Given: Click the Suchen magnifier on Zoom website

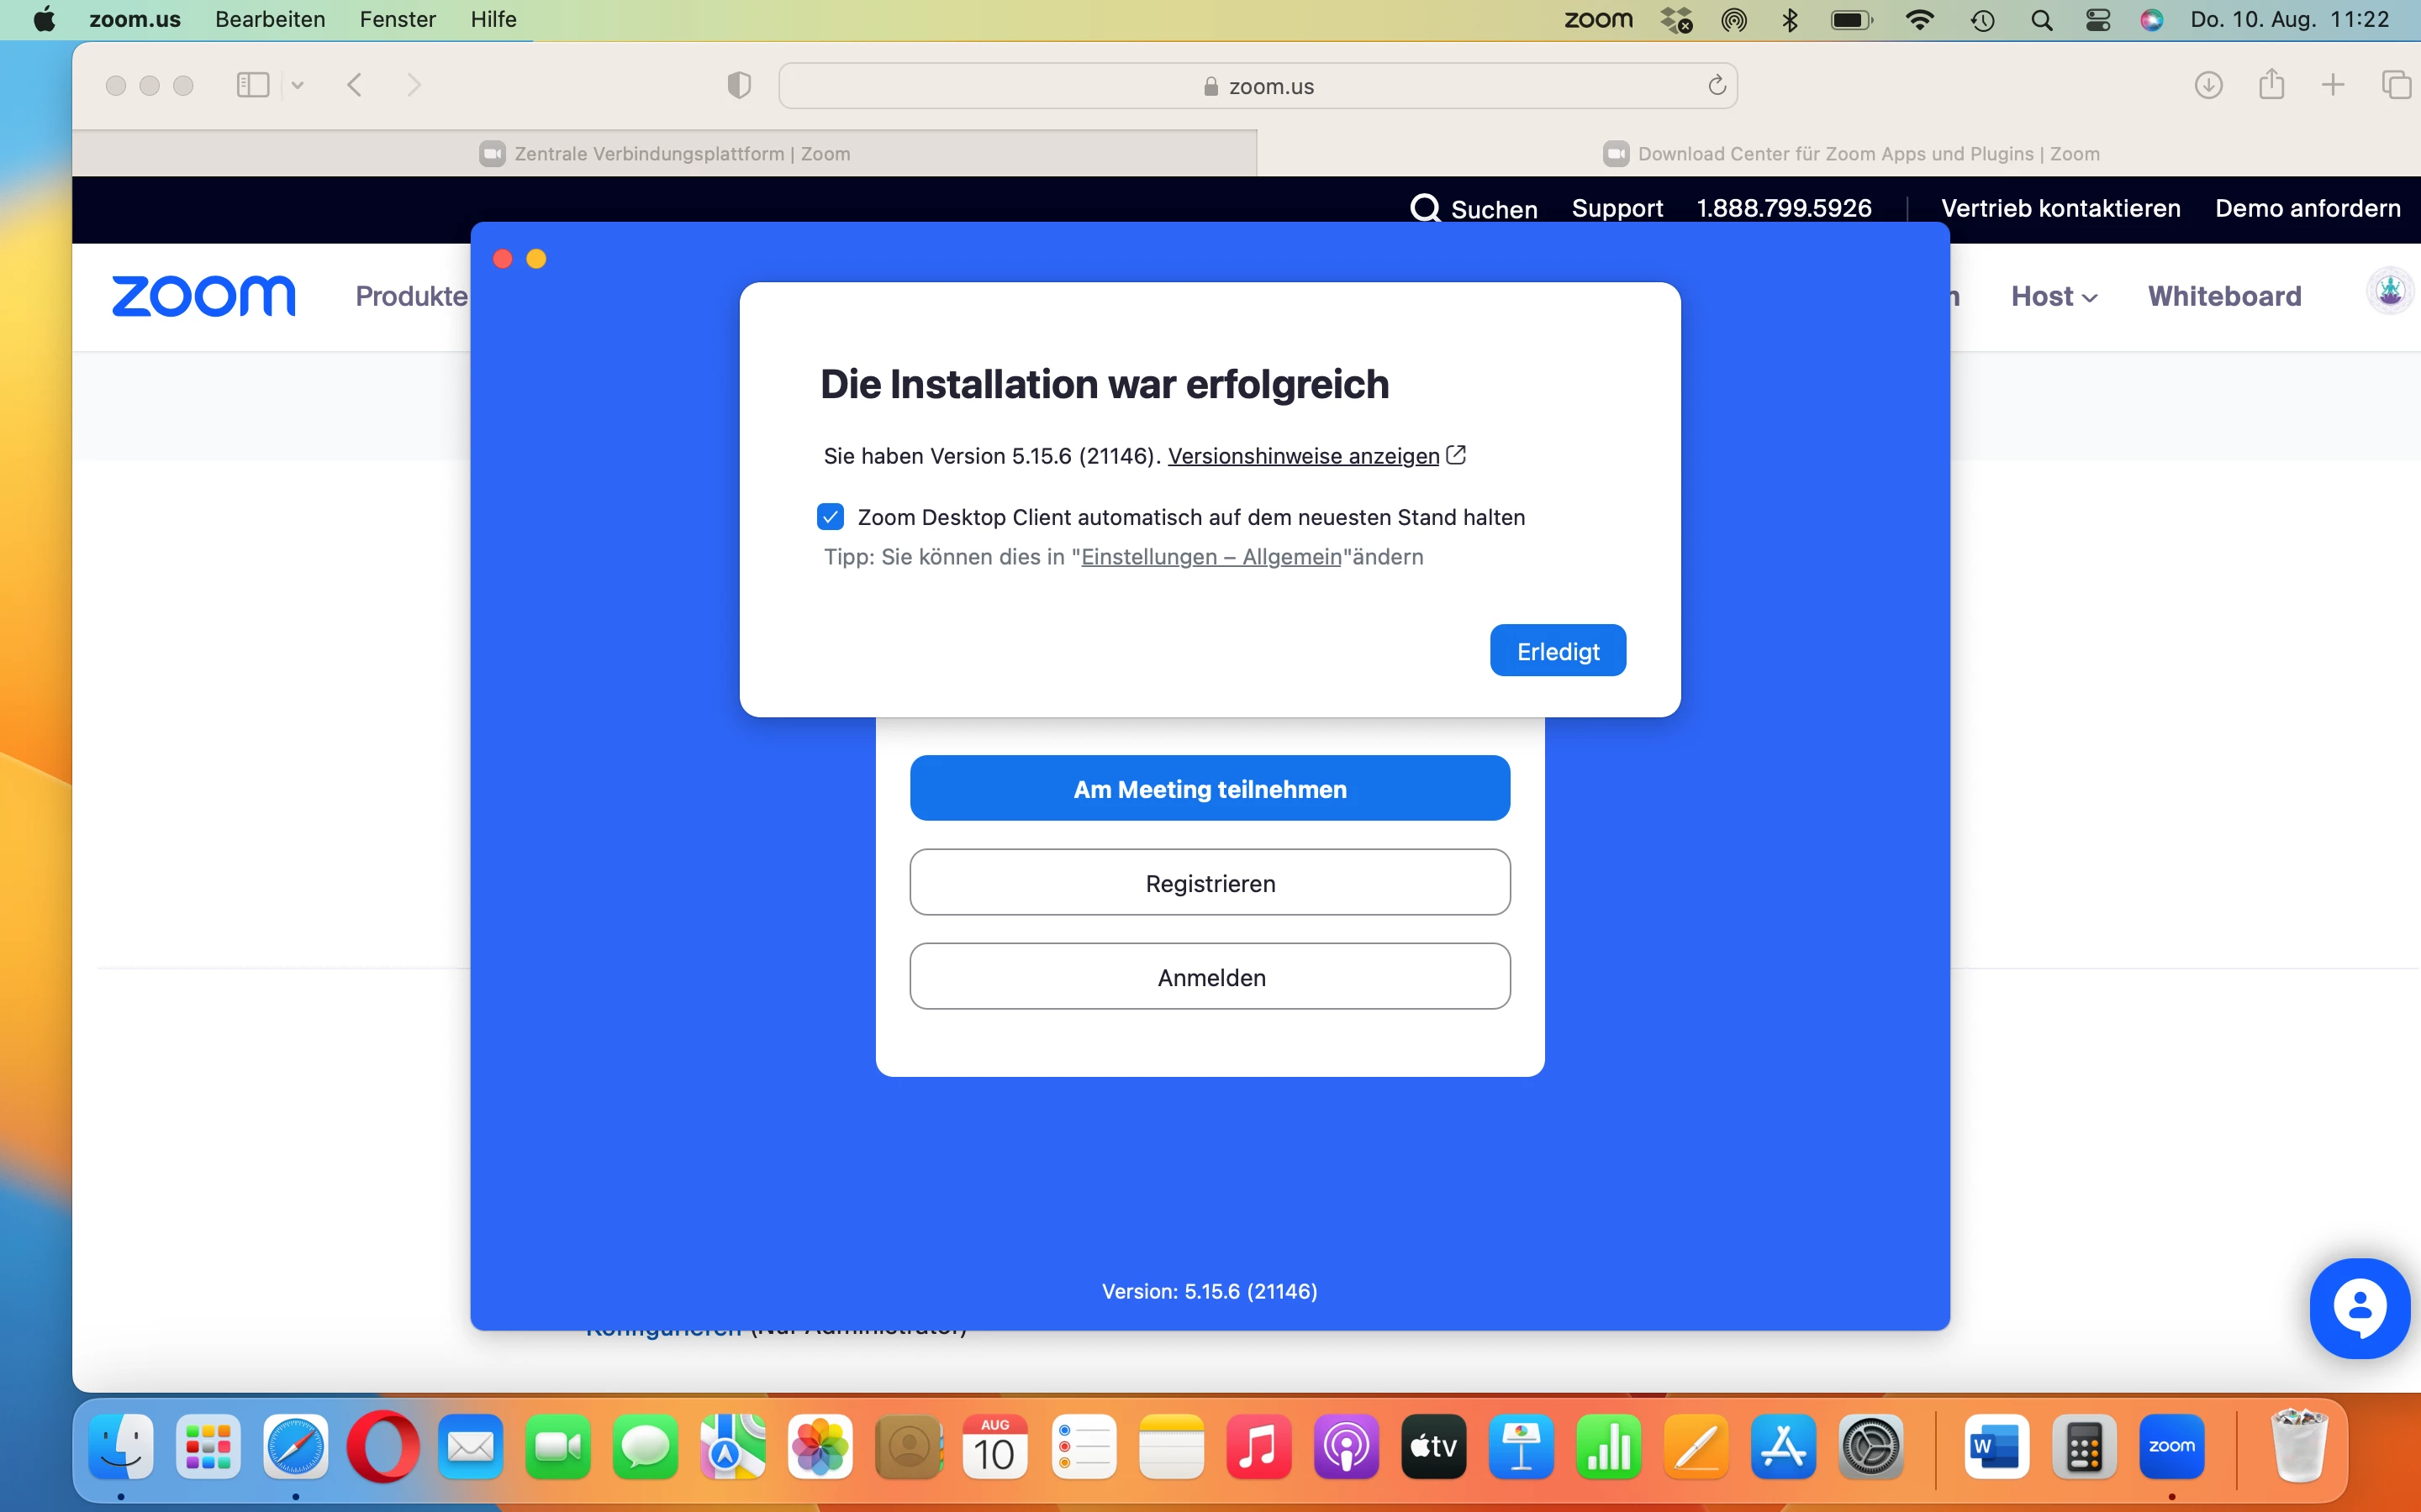Looking at the screenshot, I should pyautogui.click(x=1425, y=208).
